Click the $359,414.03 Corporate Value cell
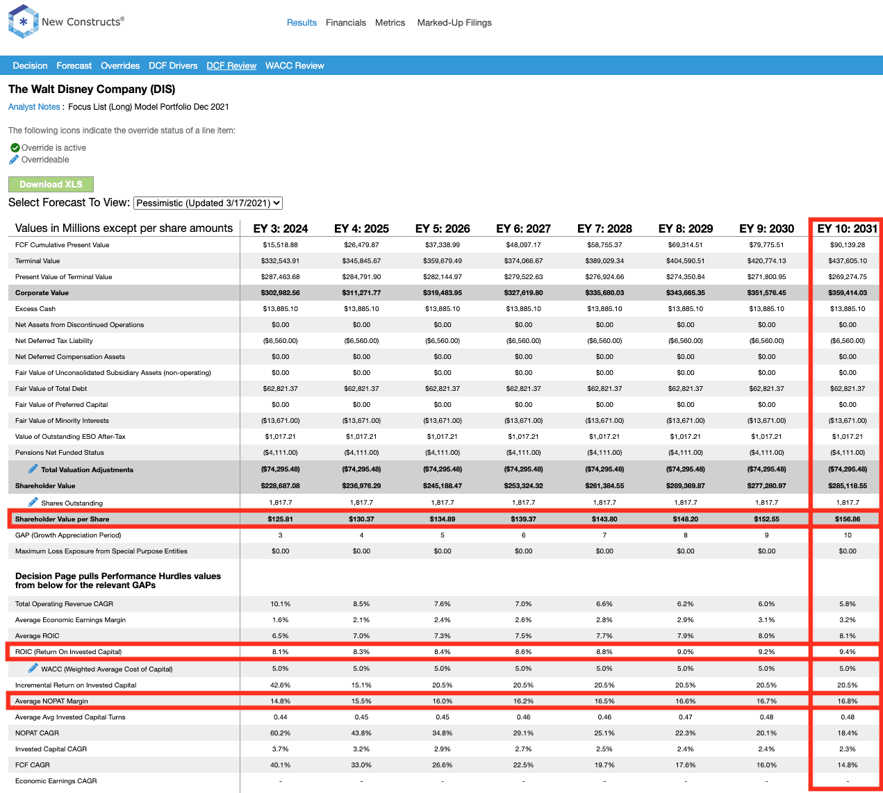Image resolution: width=883 pixels, height=793 pixels. click(x=848, y=293)
